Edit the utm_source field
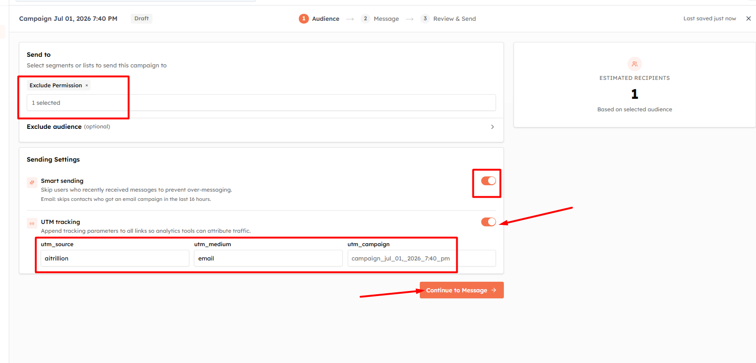Viewport: 756px width, 363px height. [115, 258]
